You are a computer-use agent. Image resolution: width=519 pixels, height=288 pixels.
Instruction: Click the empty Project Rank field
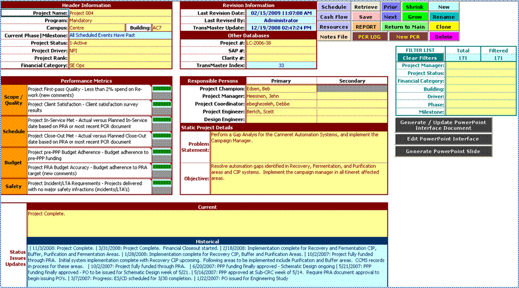tap(120, 58)
